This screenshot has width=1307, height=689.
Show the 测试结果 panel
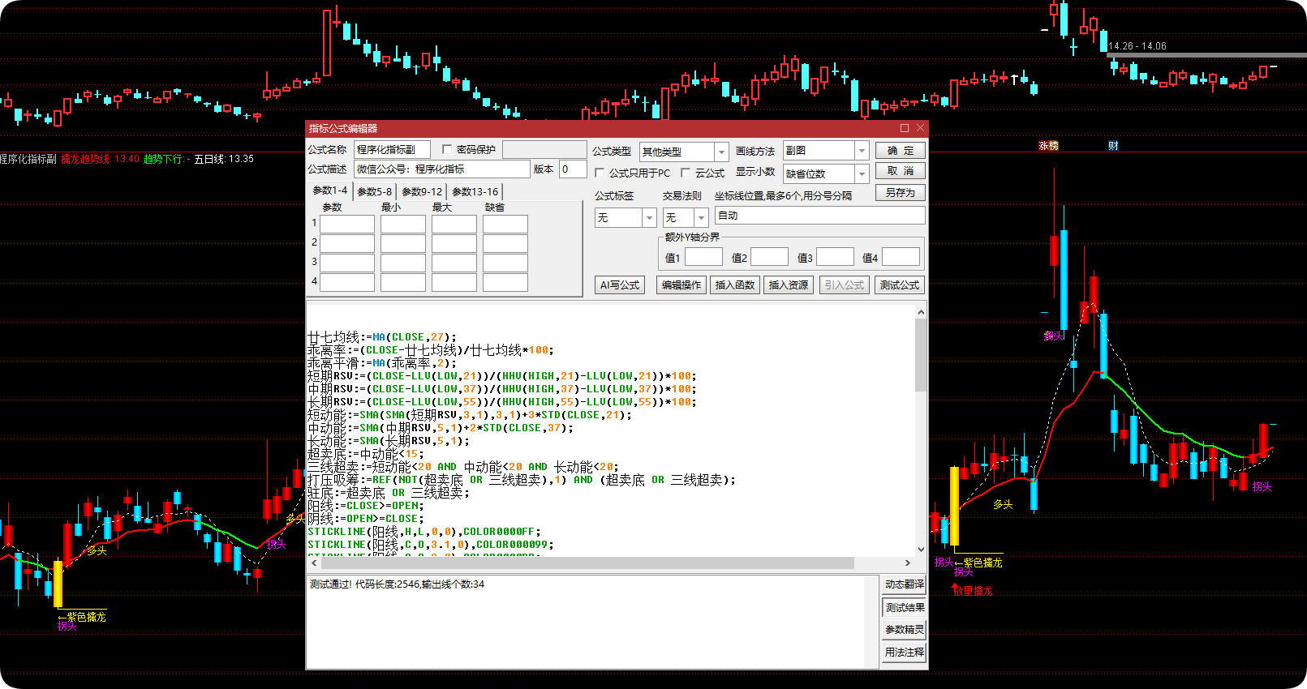tap(905, 607)
